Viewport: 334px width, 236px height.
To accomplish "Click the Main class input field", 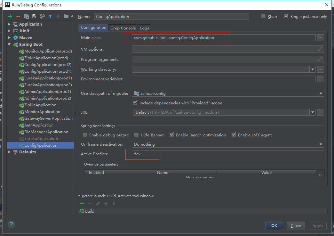I will tap(224, 38).
